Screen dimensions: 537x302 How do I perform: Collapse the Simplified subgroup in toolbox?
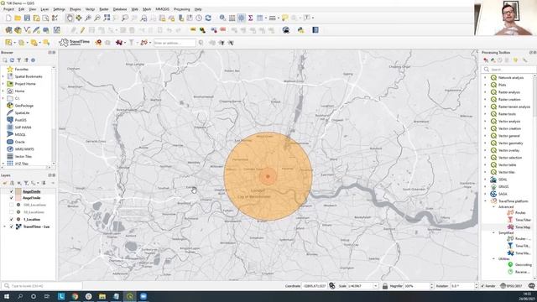pyautogui.click(x=494, y=233)
